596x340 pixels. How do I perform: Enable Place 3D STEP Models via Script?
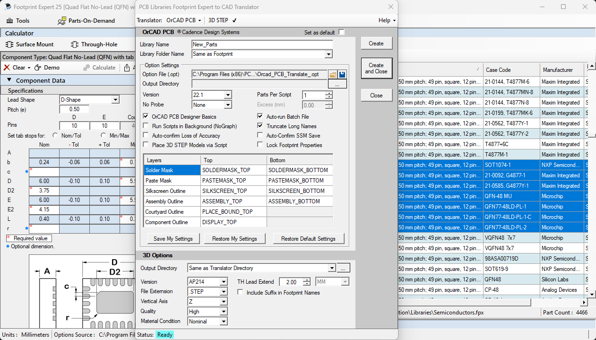click(146, 145)
